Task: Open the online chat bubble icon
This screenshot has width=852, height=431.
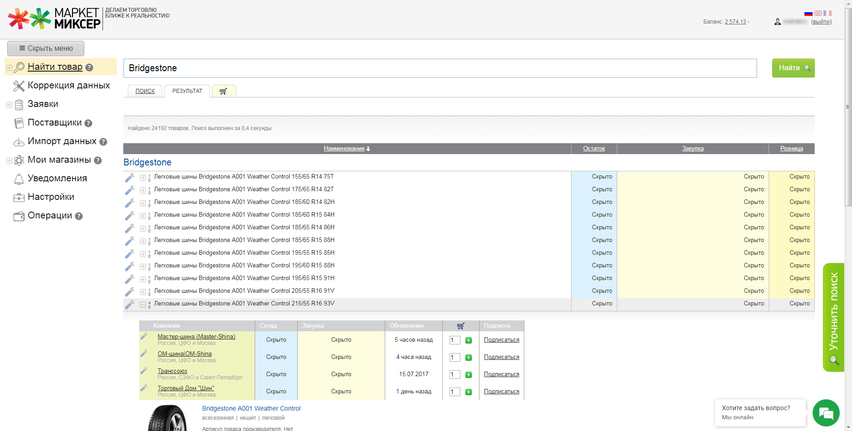Action: (x=826, y=413)
